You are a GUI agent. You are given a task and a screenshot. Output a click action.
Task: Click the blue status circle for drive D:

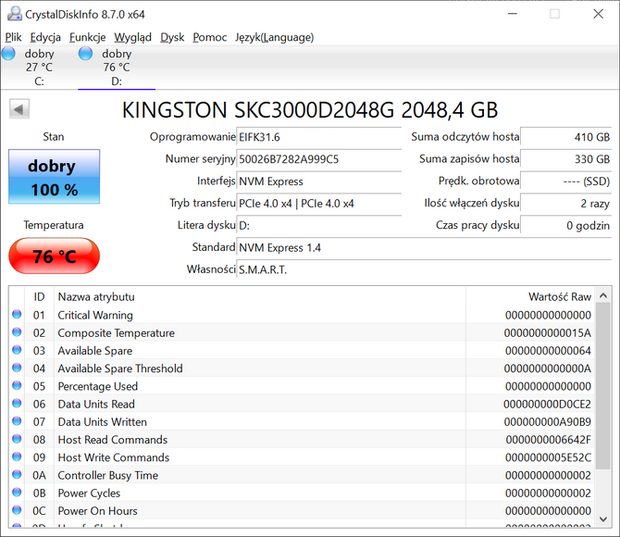[x=85, y=53]
